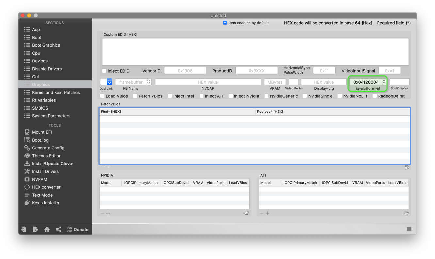This screenshot has width=435, height=259.
Task: Expand the FB Name framebuffer combo box
Action: [x=149, y=82]
